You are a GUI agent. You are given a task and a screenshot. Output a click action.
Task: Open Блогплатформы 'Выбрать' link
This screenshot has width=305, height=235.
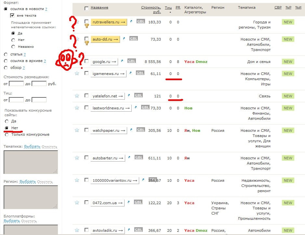[12, 221]
